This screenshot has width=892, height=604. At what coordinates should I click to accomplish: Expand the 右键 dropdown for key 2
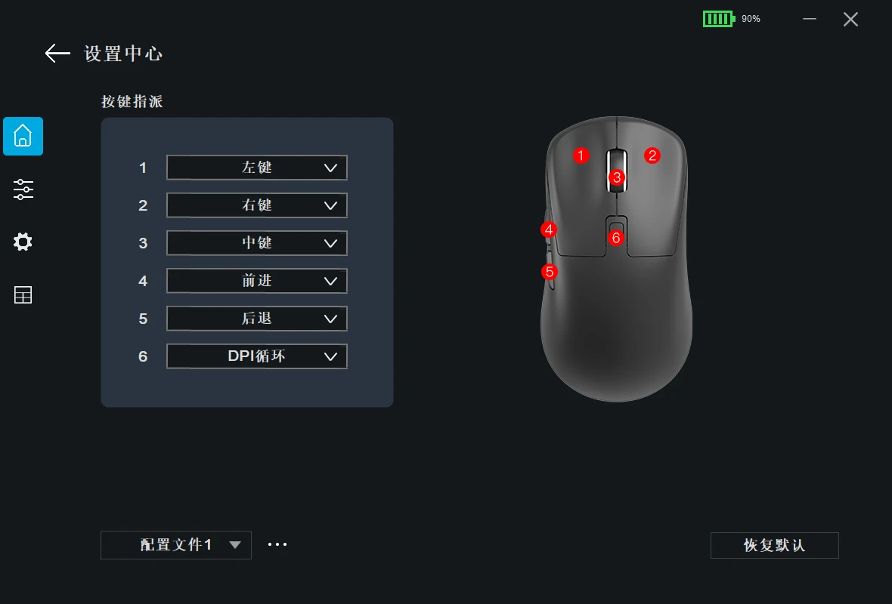coord(256,205)
